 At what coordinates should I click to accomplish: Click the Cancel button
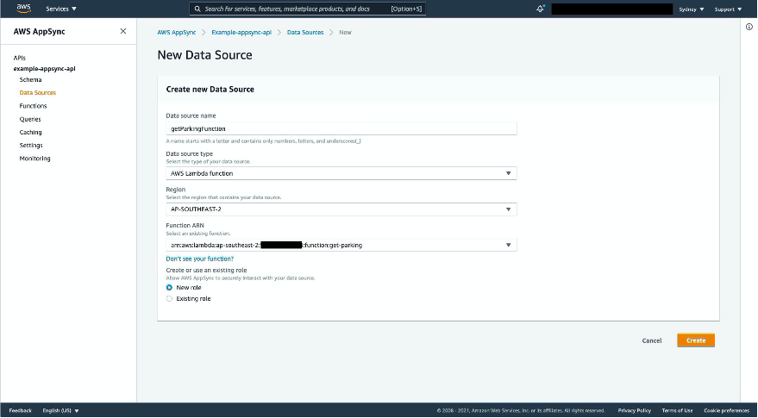(x=652, y=340)
